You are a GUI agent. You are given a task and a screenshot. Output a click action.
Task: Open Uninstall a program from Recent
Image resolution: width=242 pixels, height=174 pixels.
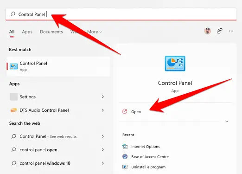point(148,167)
